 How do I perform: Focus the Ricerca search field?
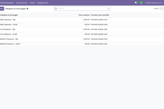pos(82,9)
